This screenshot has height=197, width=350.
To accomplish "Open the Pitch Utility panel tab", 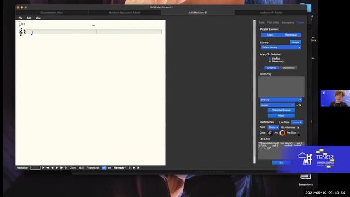I will tap(273, 22).
